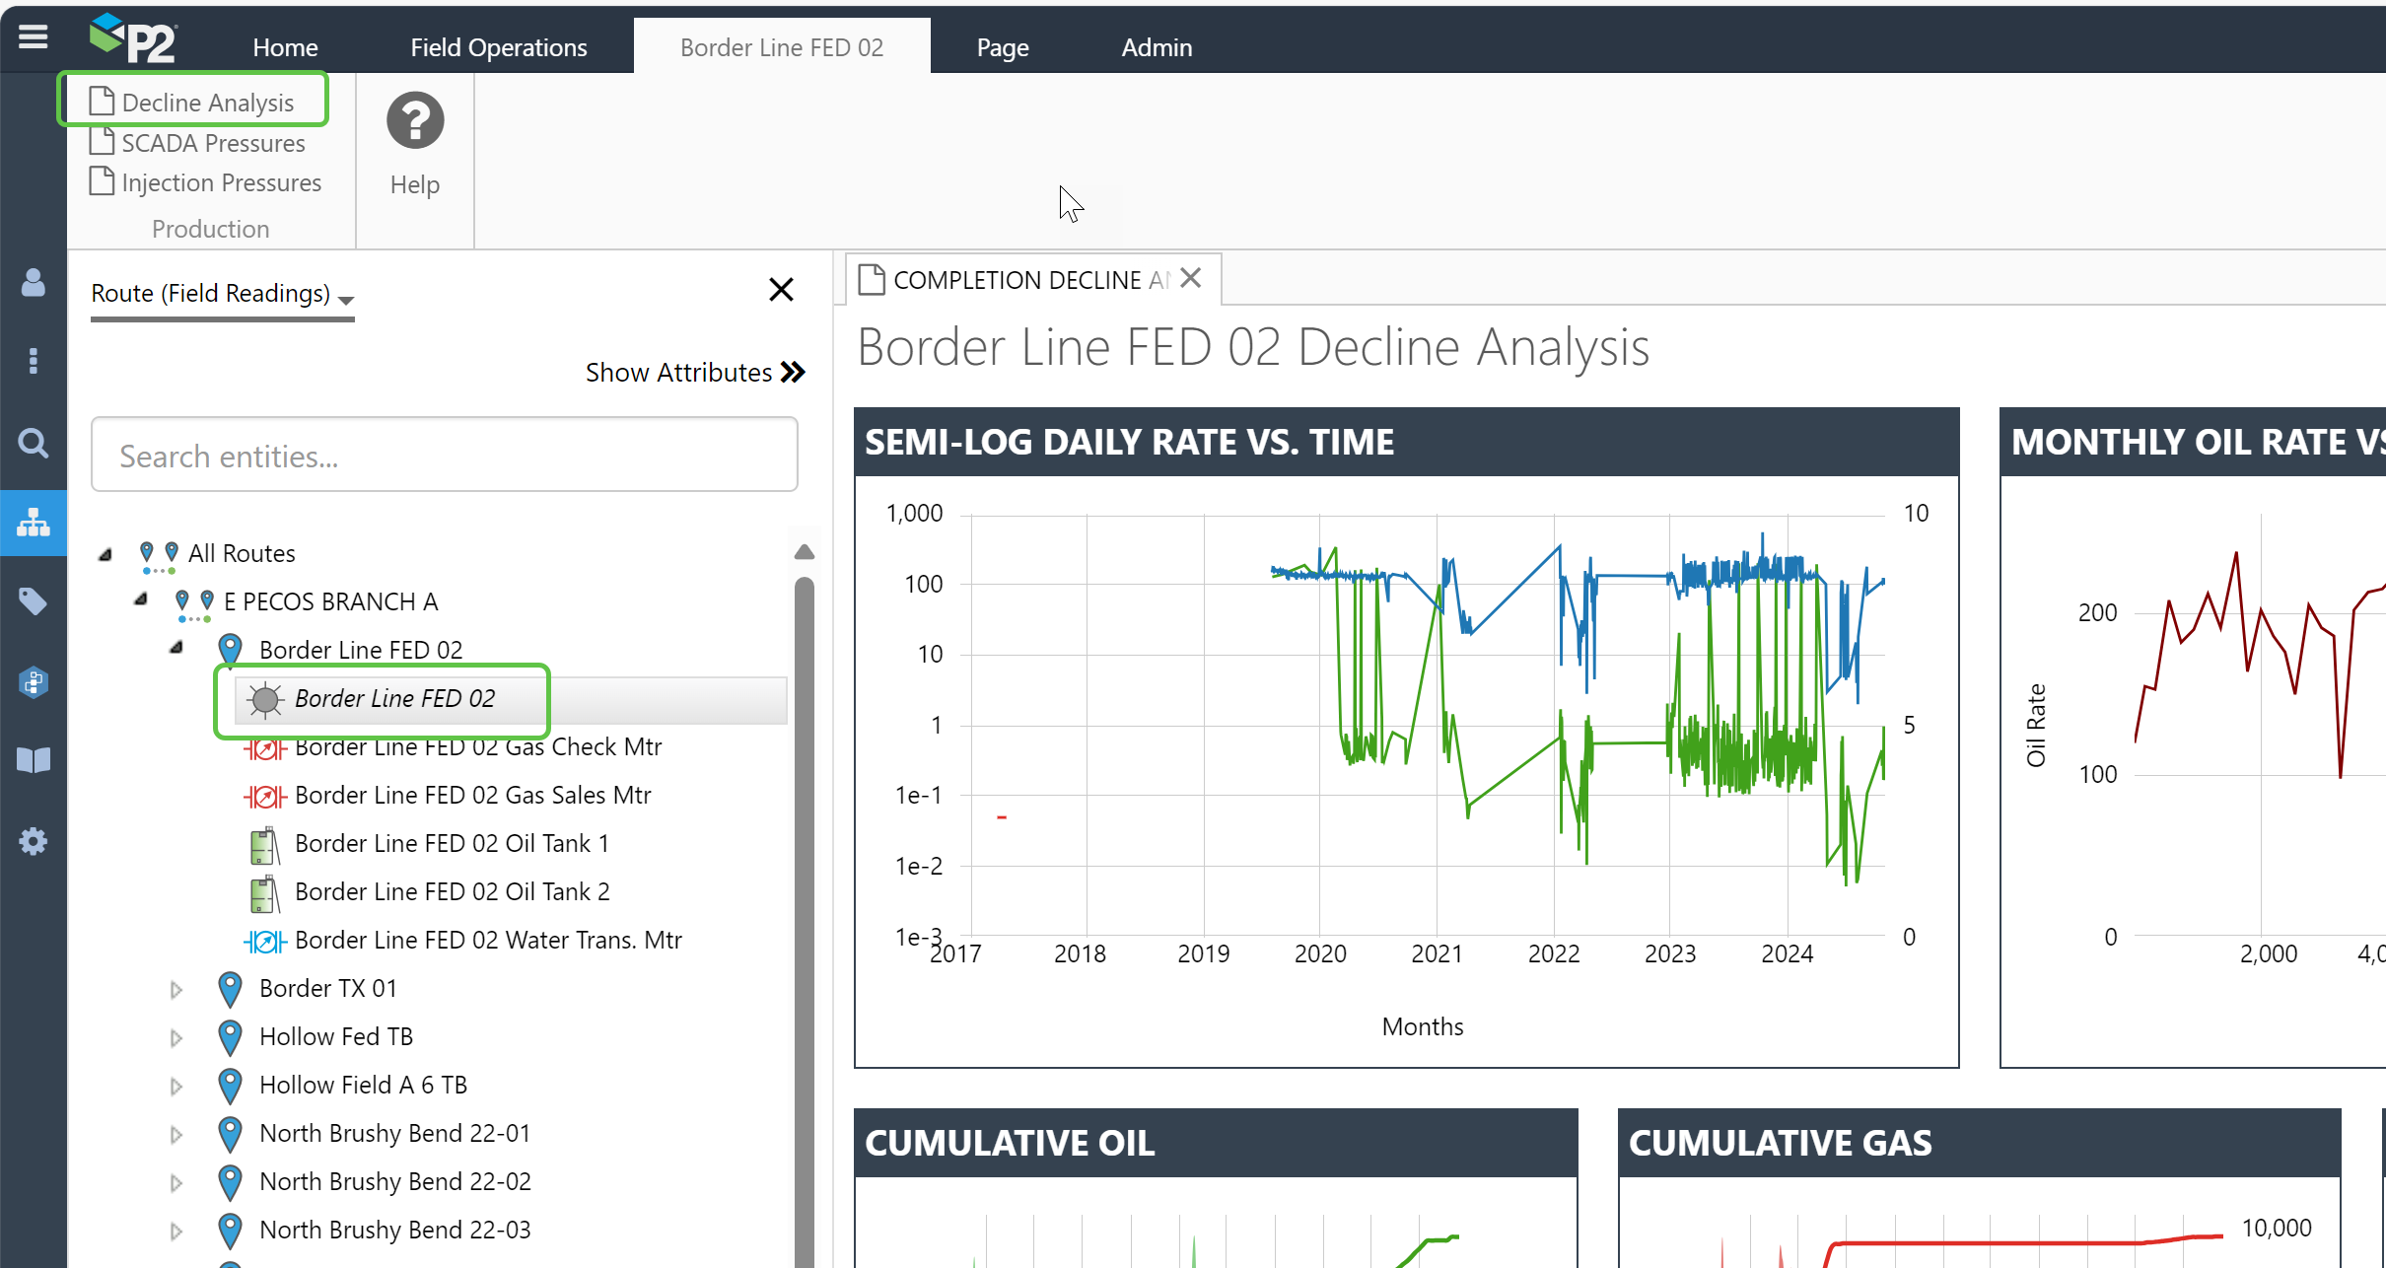Expand the Border TX 01 node

pyautogui.click(x=176, y=989)
